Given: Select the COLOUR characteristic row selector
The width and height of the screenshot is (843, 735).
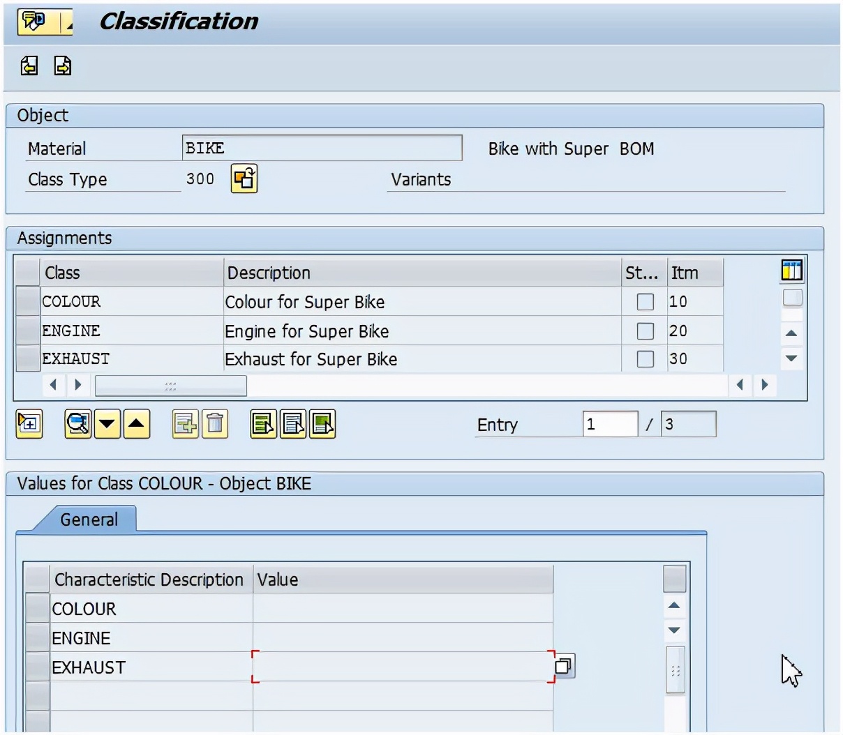Looking at the screenshot, I should pos(37,608).
